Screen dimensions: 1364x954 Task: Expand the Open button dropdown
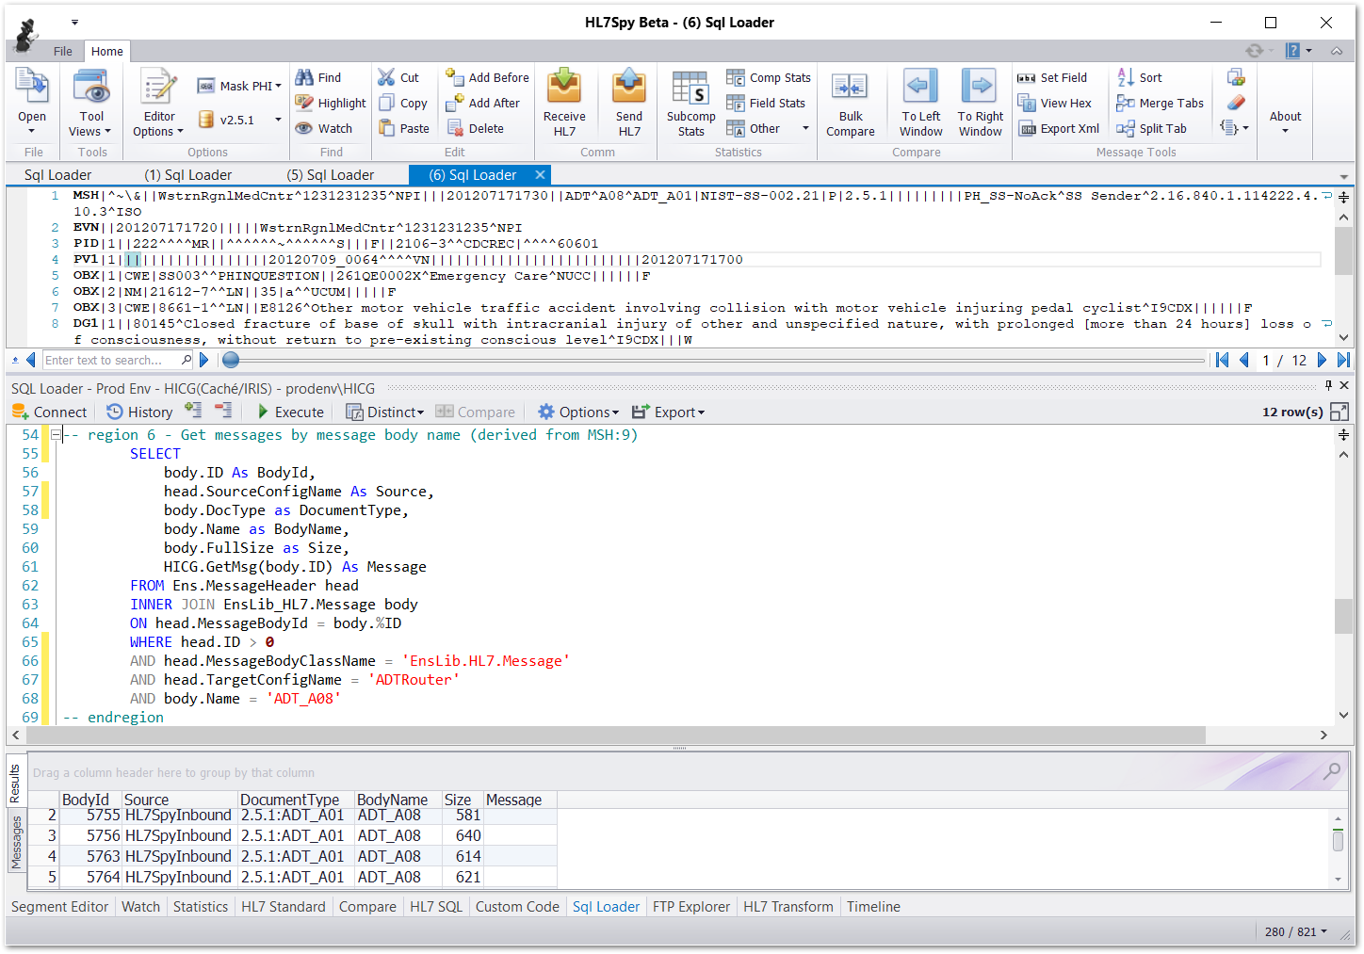pos(32,130)
